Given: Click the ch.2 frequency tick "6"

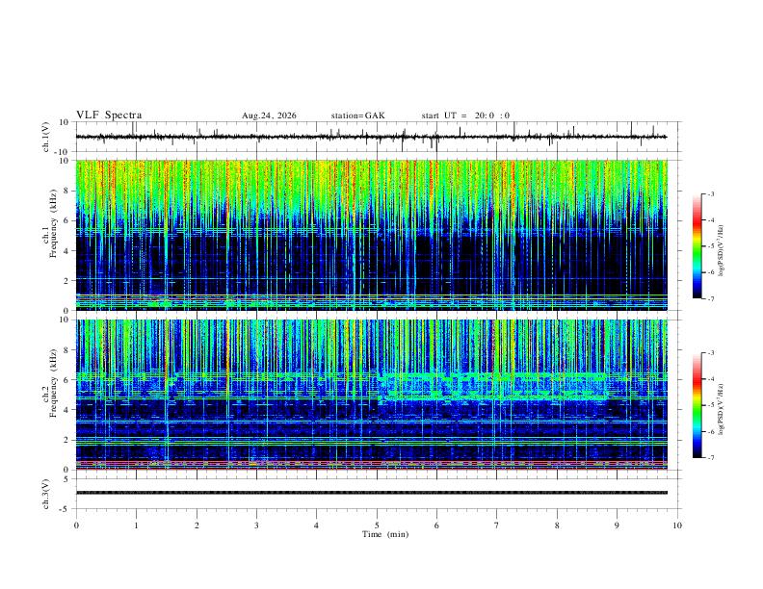Looking at the screenshot, I should coord(67,380).
